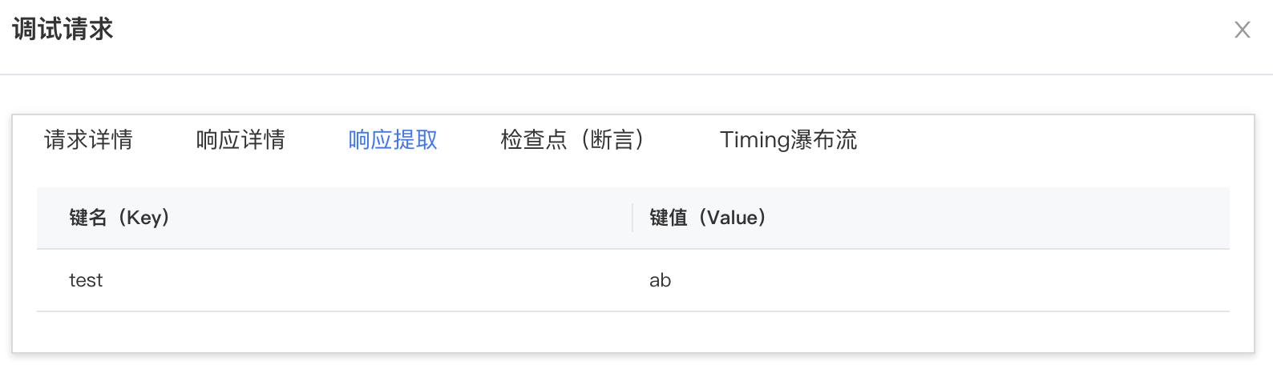Open the 请求详情 tab
The height and width of the screenshot is (373, 1273).
tap(88, 140)
